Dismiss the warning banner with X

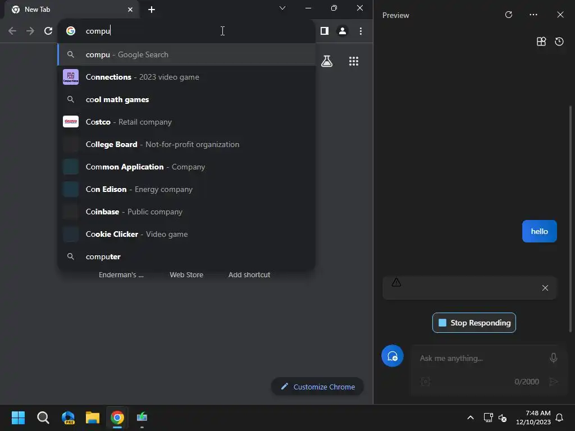pos(545,288)
